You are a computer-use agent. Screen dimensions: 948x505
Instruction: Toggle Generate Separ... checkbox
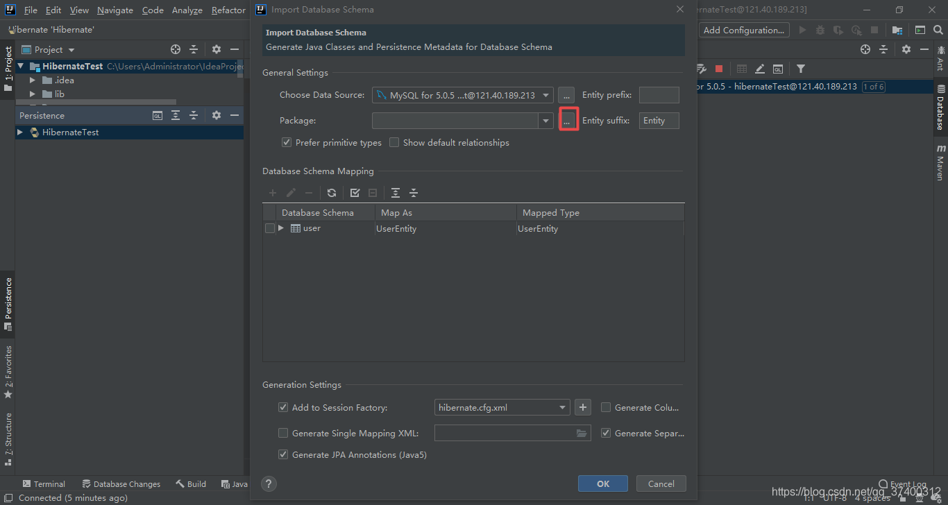[606, 433]
